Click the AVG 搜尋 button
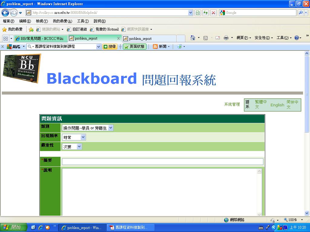 coord(110,47)
